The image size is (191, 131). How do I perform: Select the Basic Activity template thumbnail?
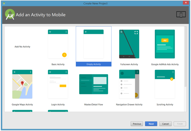[x=58, y=44]
